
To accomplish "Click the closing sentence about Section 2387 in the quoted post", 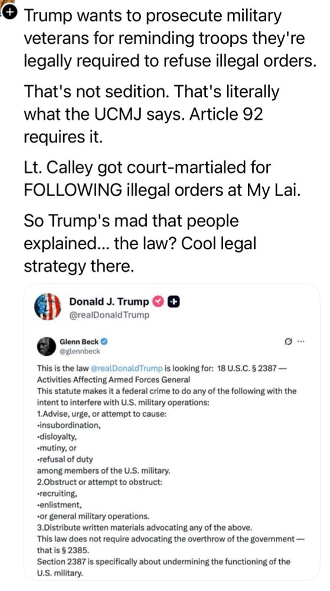I will coord(164,567).
